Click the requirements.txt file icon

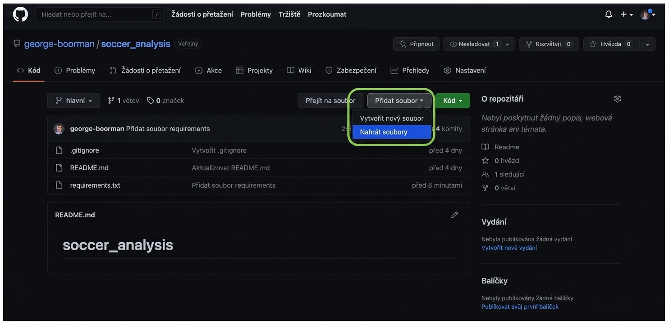(x=59, y=185)
